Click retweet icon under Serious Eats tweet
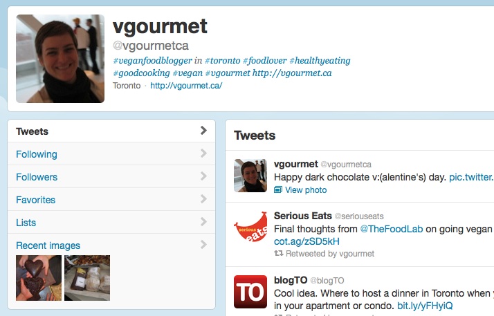This screenshot has width=494, height=316. tap(279, 253)
